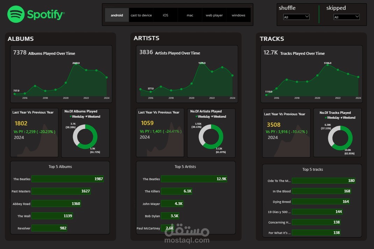Viewport: 374px width, 249px height.
Task: Click the 3508 tracks last year value
Action: tap(274, 125)
